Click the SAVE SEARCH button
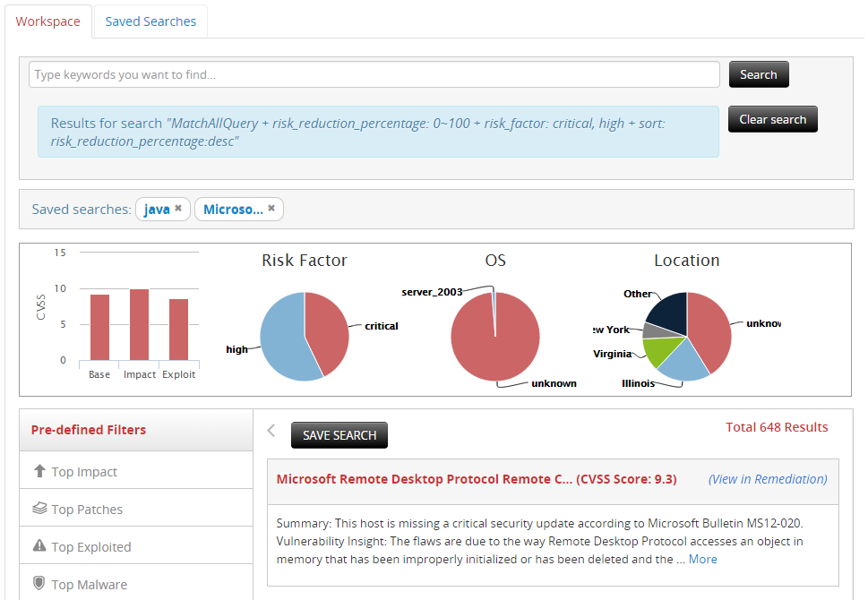Viewport: 868px width, 600px height. pyautogui.click(x=339, y=435)
